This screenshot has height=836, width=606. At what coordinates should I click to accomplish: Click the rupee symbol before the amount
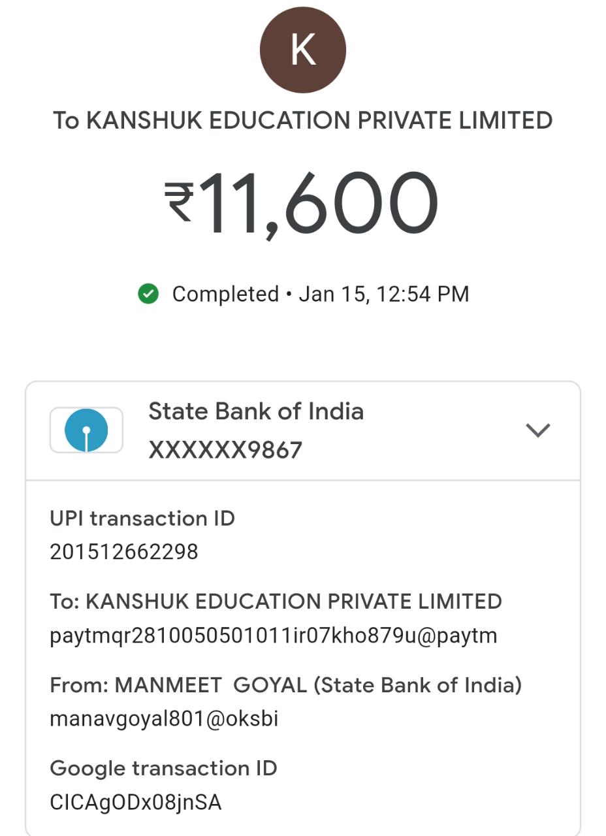[x=178, y=202]
